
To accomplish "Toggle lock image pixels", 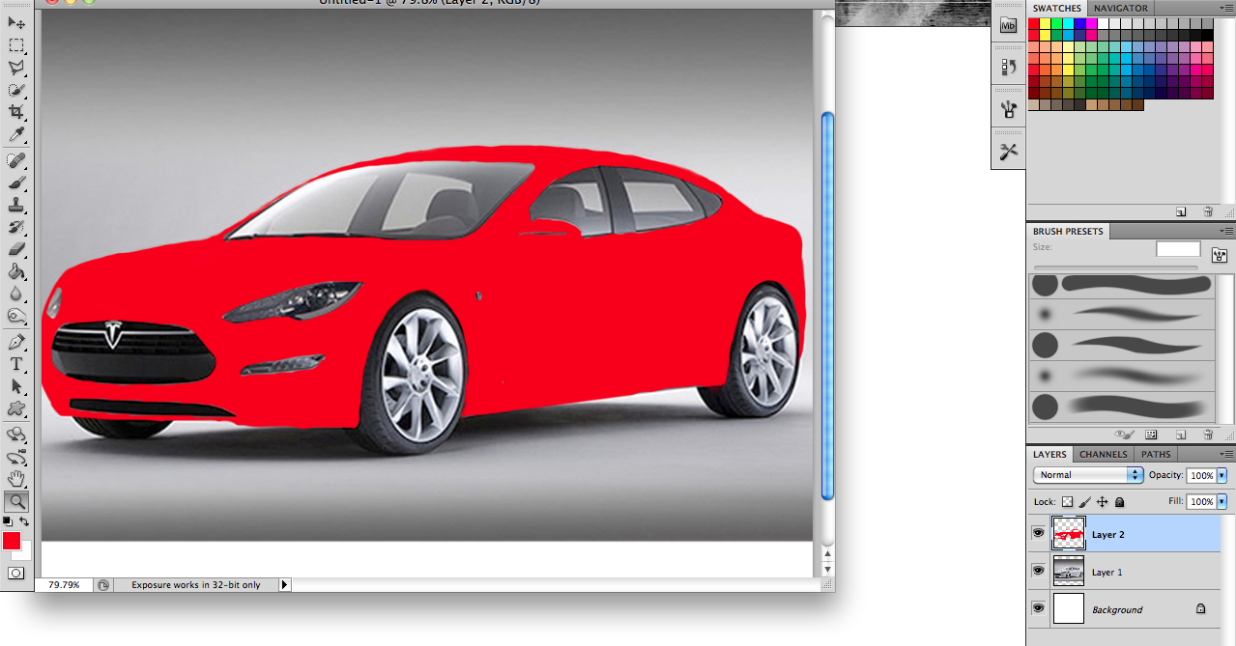I will [x=1084, y=502].
